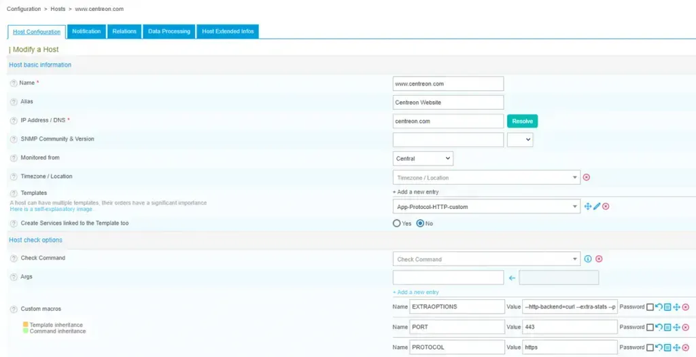Viewport: 696px width, 357px height.
Task: Delete the PROTOCOL macro row
Action: point(685,347)
